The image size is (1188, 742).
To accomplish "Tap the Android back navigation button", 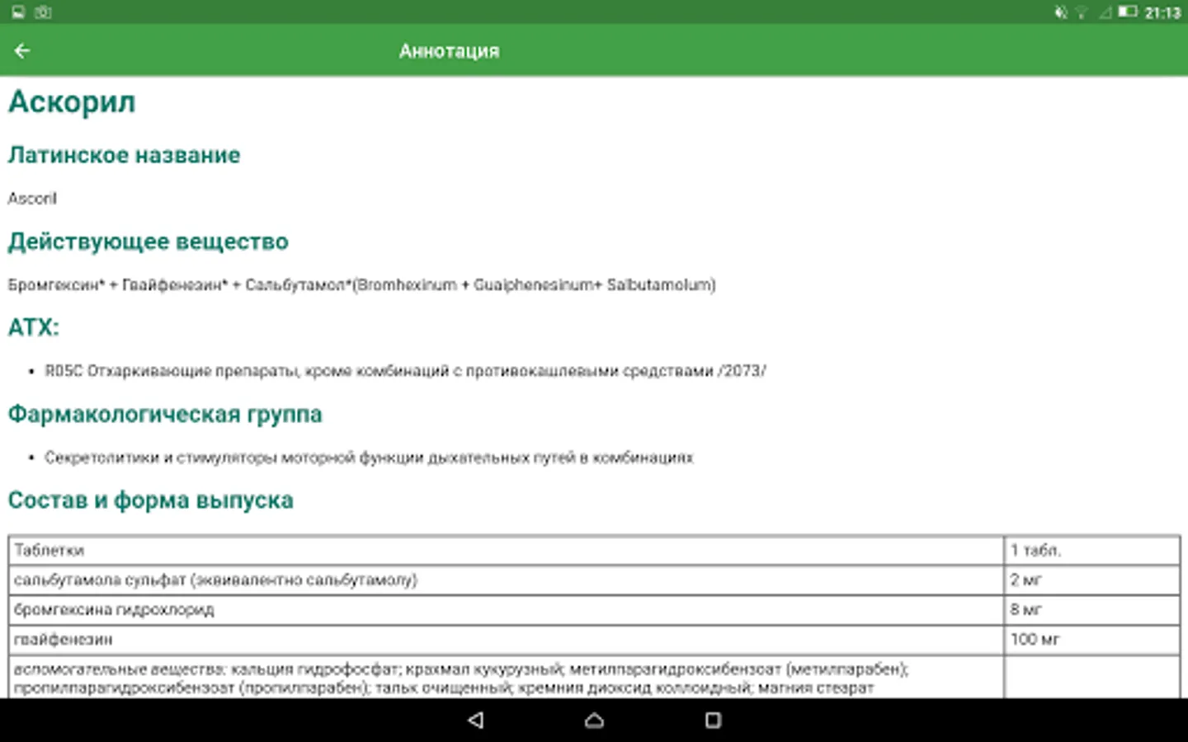I will (475, 720).
